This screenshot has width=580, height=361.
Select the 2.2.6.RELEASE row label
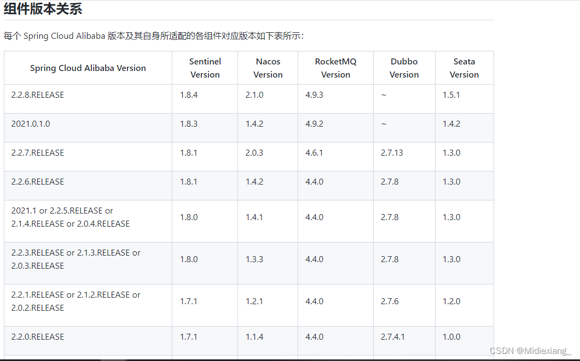tap(38, 182)
